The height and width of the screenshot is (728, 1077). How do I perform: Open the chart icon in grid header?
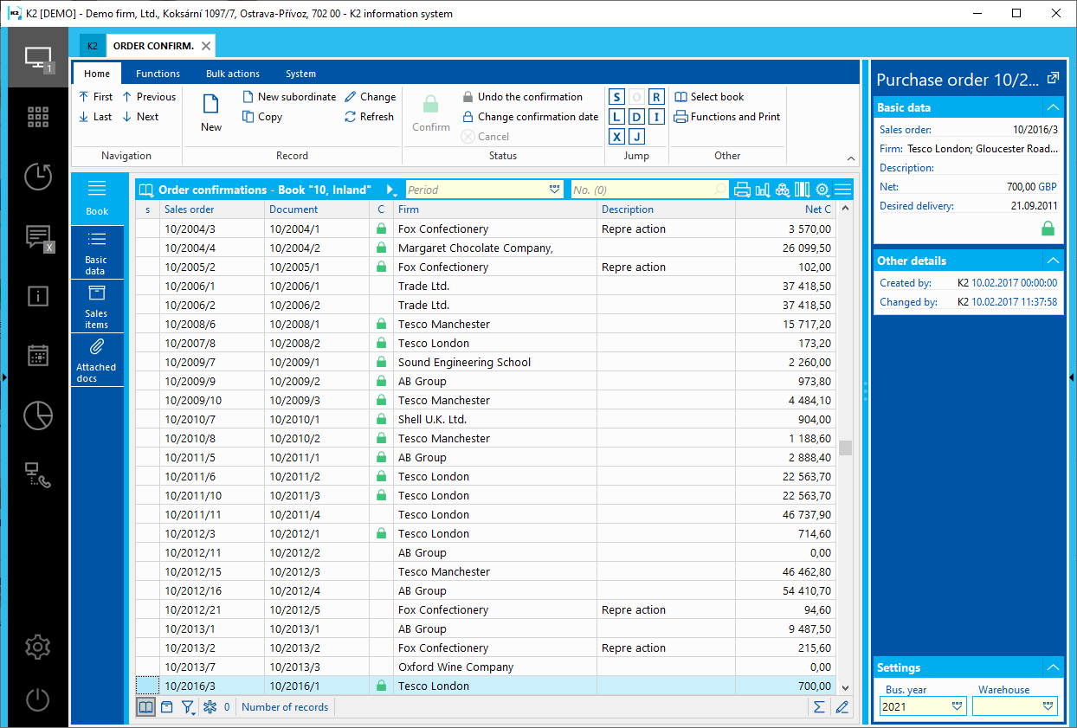[763, 190]
